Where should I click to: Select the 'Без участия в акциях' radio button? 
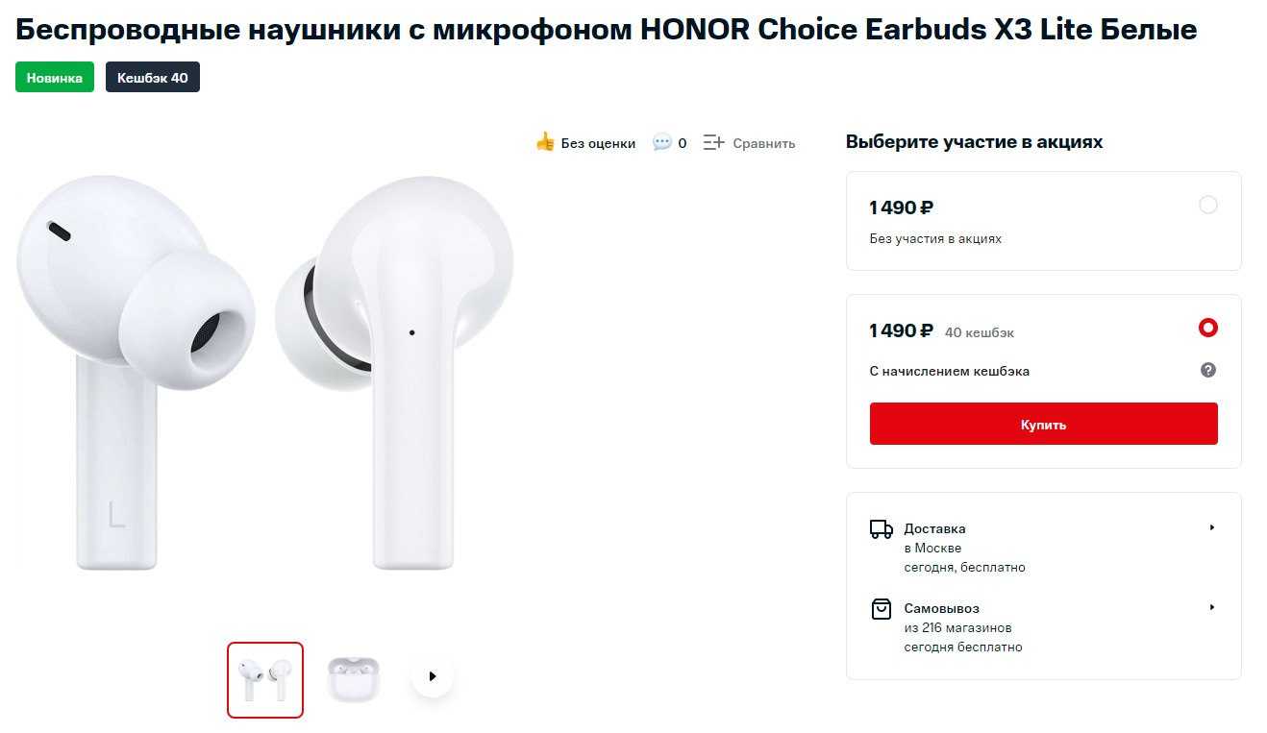1208,205
